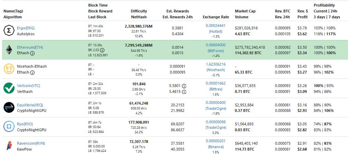Follow the BitForex exchange rate link
349x154 pixels.
[x=215, y=50]
